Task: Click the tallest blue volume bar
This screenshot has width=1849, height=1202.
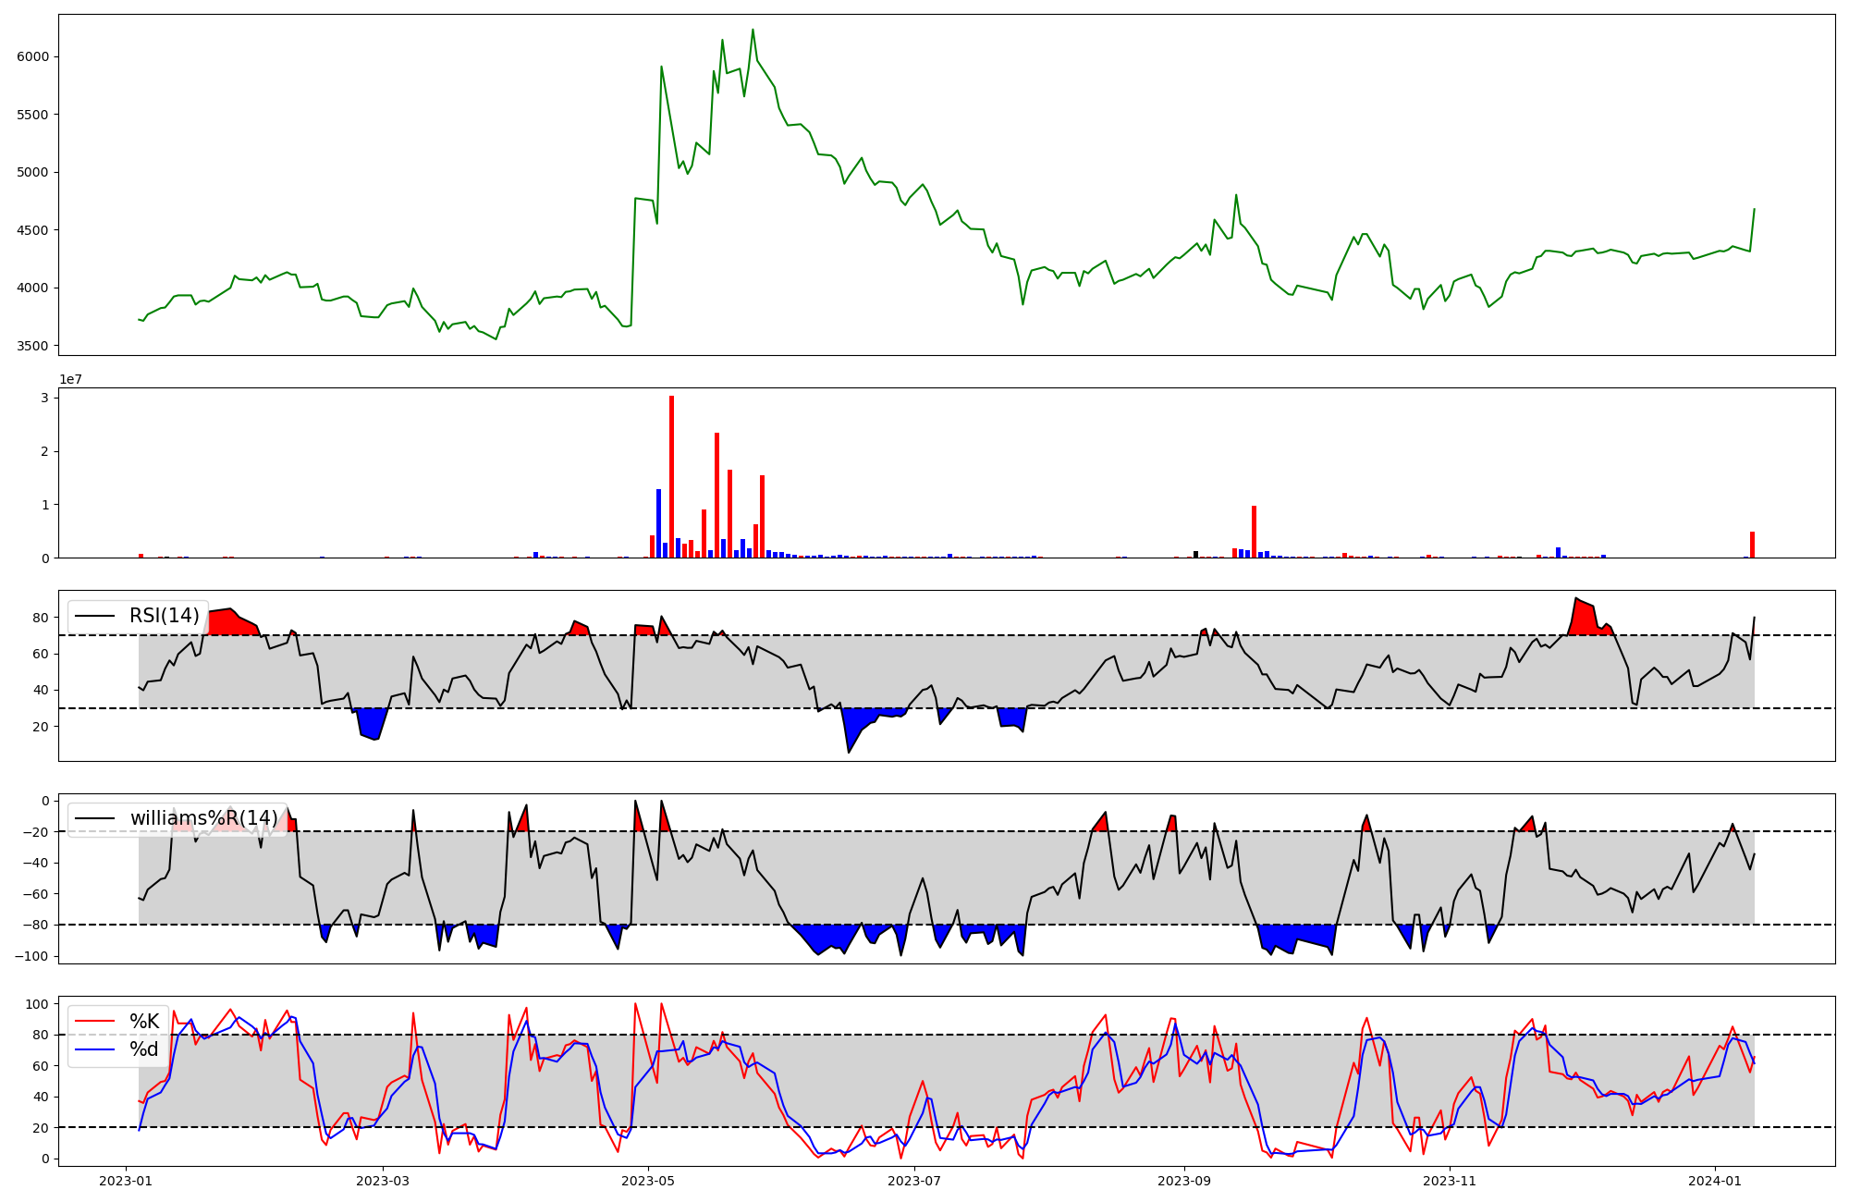Action: pyautogui.click(x=658, y=523)
